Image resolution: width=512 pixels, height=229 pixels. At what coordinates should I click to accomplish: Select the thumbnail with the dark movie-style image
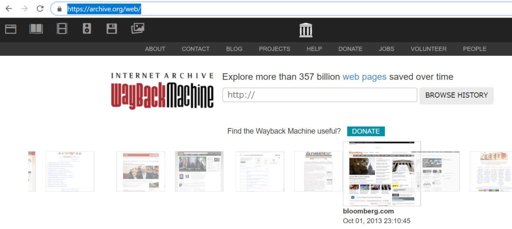click(199, 171)
